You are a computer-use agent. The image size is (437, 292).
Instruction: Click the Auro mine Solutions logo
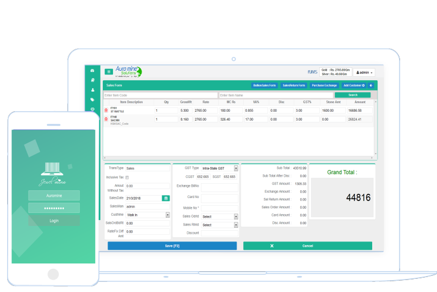point(129,71)
